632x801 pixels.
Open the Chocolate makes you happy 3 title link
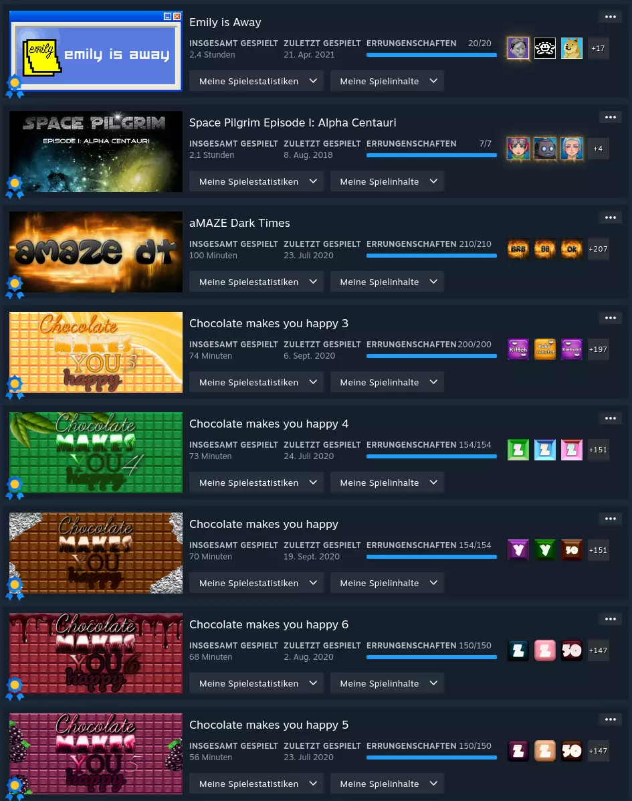(269, 323)
